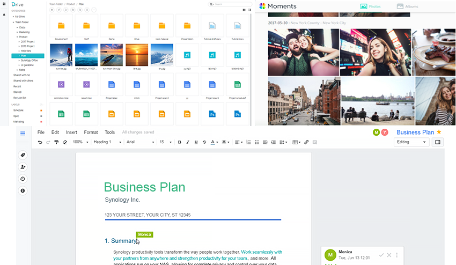456x265 pixels.
Task: Open the Insert menu
Action: pyautogui.click(x=71, y=132)
